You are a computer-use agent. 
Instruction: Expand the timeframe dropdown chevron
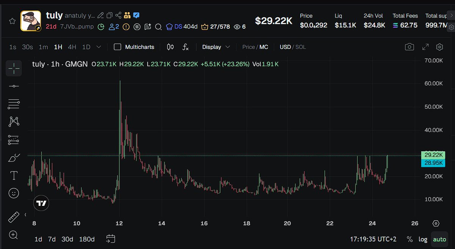coord(99,47)
